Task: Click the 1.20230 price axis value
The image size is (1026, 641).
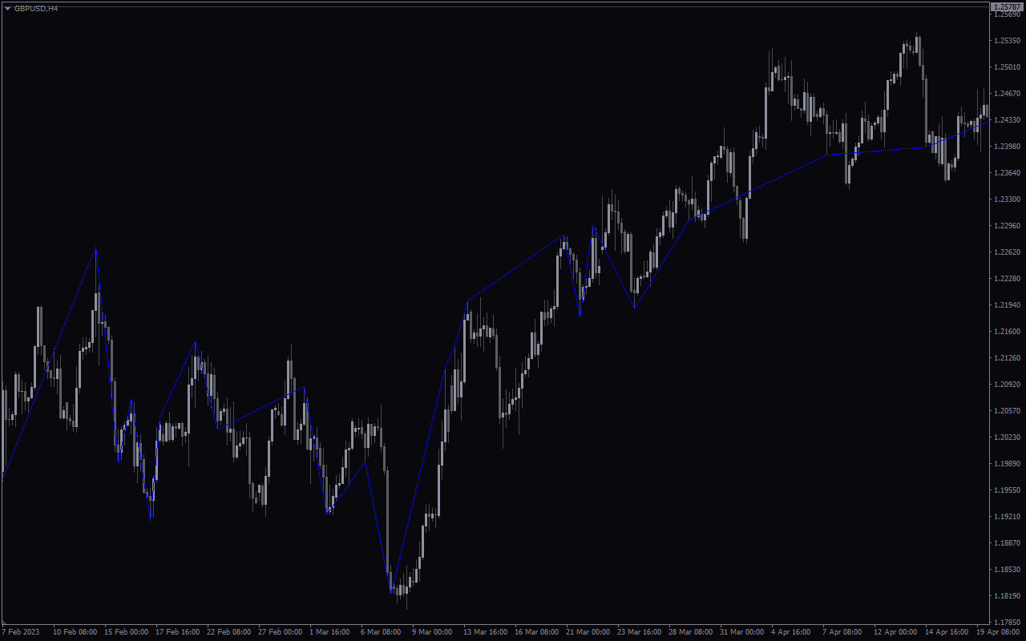Action: pos(1008,437)
